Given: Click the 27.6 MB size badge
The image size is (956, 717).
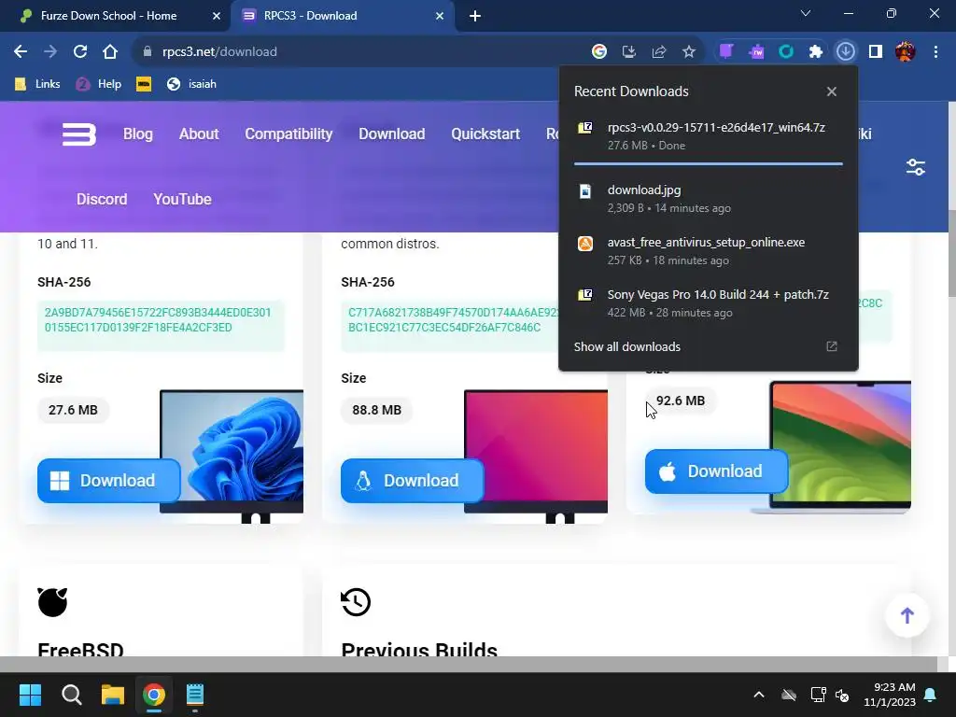Looking at the screenshot, I should (73, 410).
